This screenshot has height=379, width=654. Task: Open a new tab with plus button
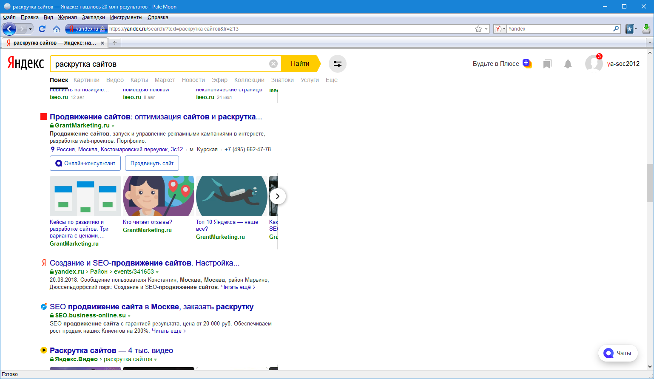point(115,43)
